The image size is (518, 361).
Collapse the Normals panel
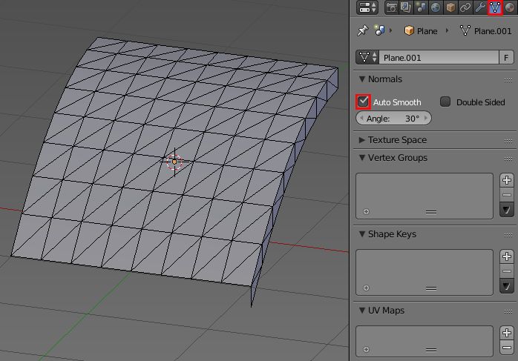[x=362, y=79]
